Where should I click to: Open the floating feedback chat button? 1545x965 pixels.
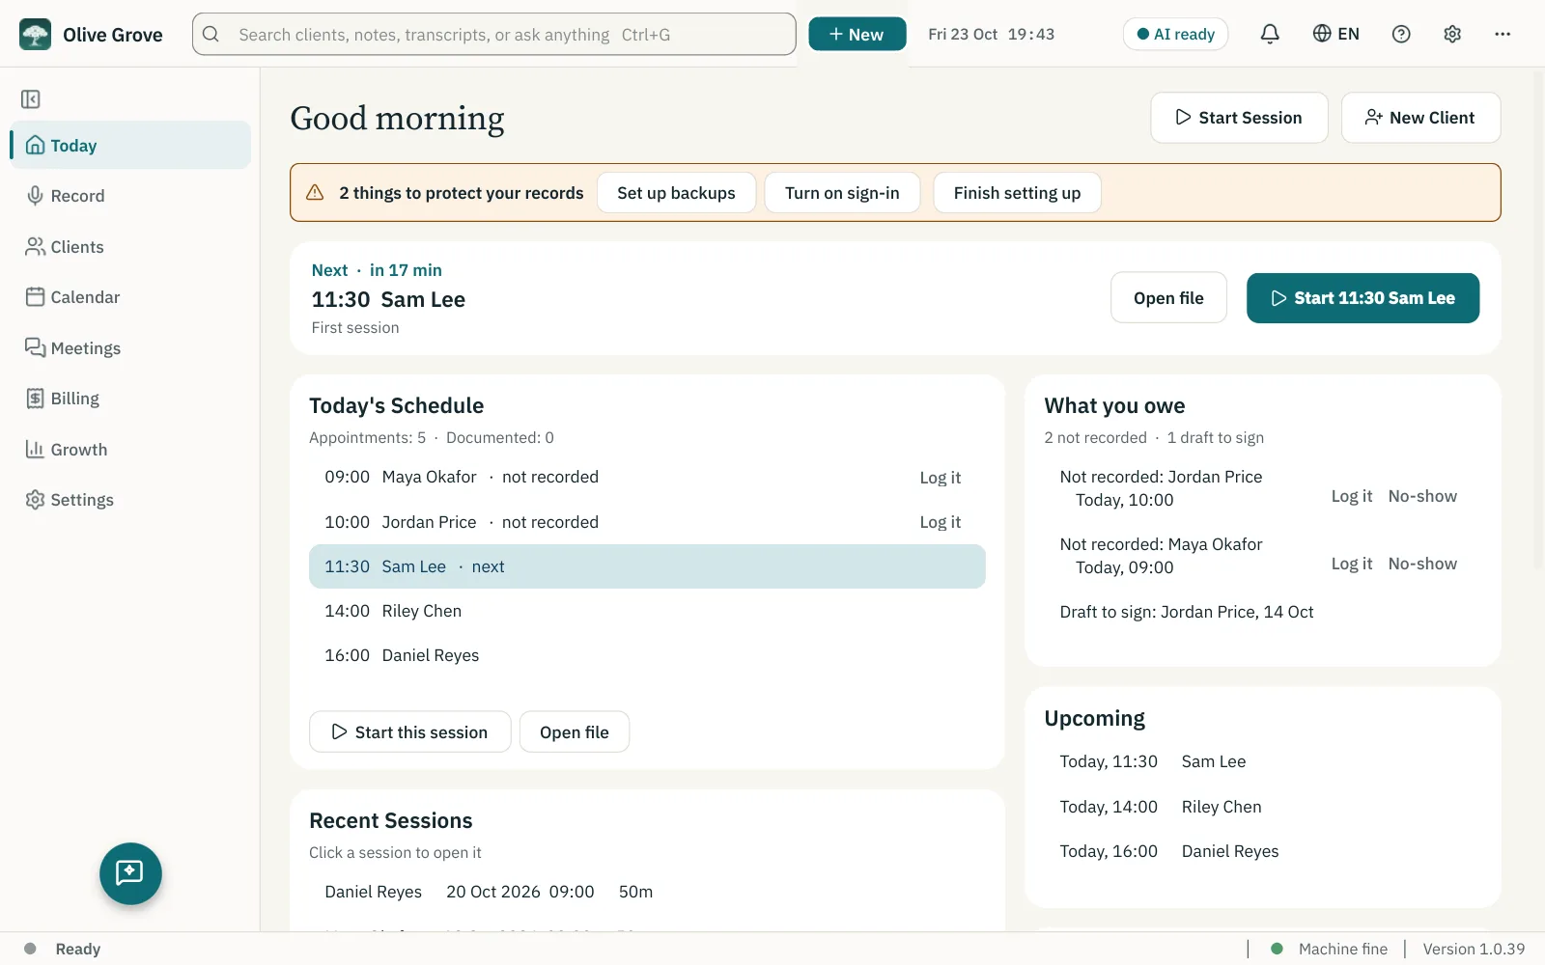[130, 873]
